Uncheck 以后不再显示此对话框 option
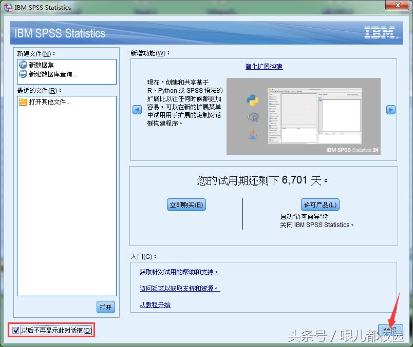 [15, 331]
